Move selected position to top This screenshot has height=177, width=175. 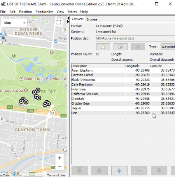point(80,170)
